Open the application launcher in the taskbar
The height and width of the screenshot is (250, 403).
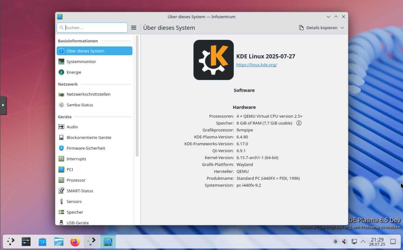click(x=11, y=242)
